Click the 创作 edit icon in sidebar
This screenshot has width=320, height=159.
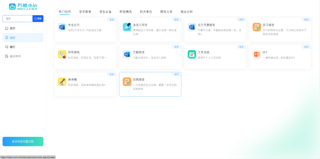7,38
